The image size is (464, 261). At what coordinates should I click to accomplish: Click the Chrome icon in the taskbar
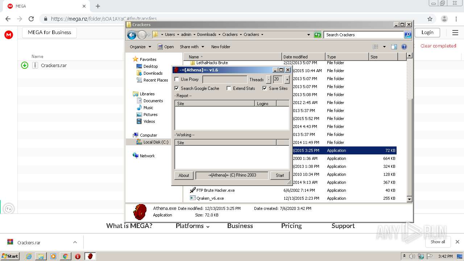[65, 256]
